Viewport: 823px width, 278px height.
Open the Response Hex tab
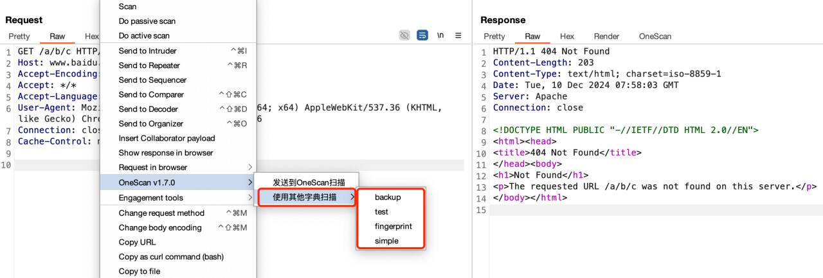pyautogui.click(x=566, y=37)
